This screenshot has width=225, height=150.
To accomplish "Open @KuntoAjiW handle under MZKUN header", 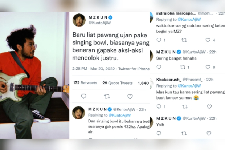I will click(x=100, y=23).
